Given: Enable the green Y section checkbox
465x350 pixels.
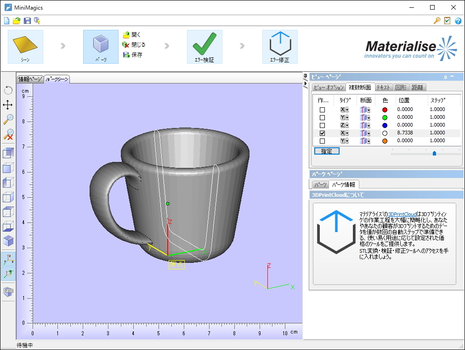Looking at the screenshot, I should (323, 117).
